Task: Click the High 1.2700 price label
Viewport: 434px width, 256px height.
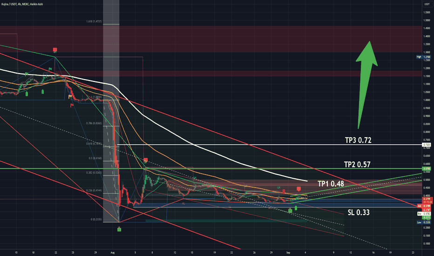Action: (423, 57)
